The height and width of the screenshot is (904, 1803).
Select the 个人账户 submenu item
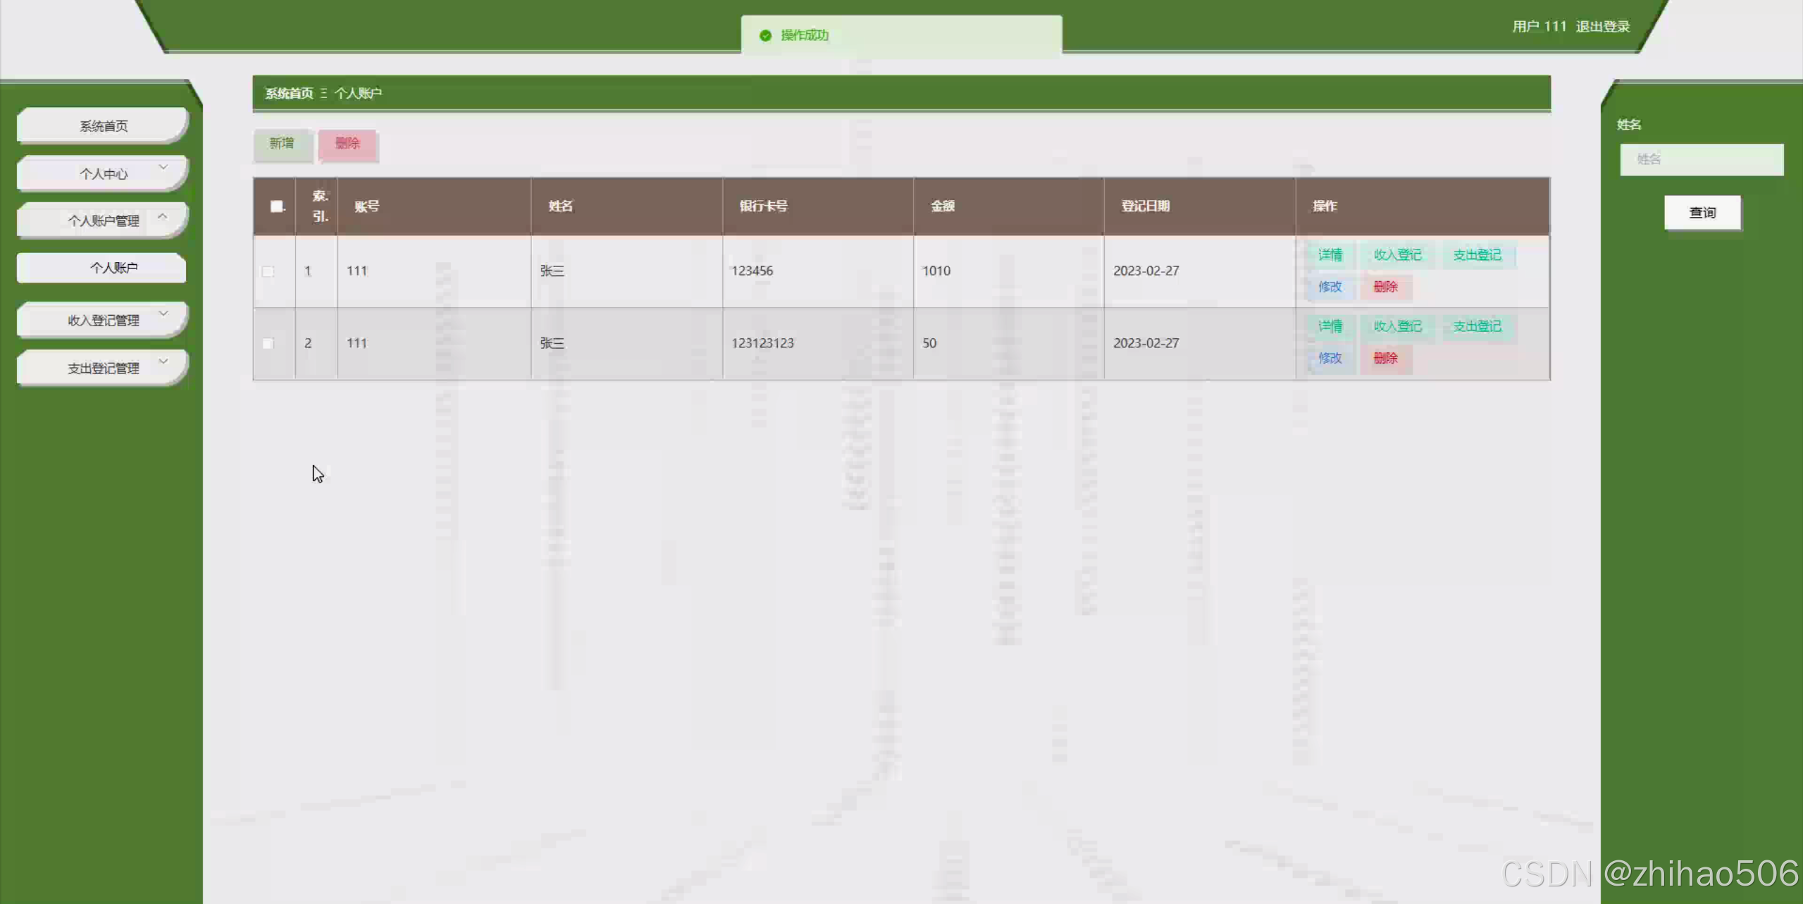click(x=113, y=268)
